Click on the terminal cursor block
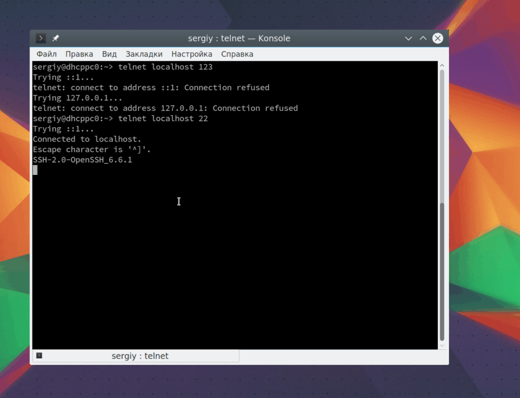This screenshot has width=520, height=398. point(35,170)
